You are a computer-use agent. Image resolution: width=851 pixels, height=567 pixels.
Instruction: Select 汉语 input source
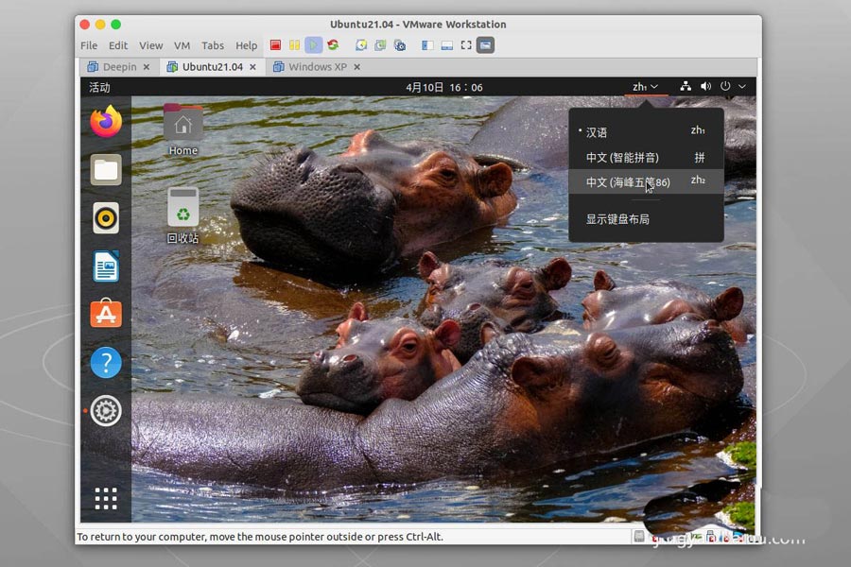597,132
